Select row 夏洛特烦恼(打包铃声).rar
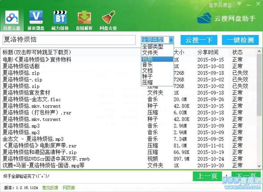263x192 pixels. tap(129, 113)
